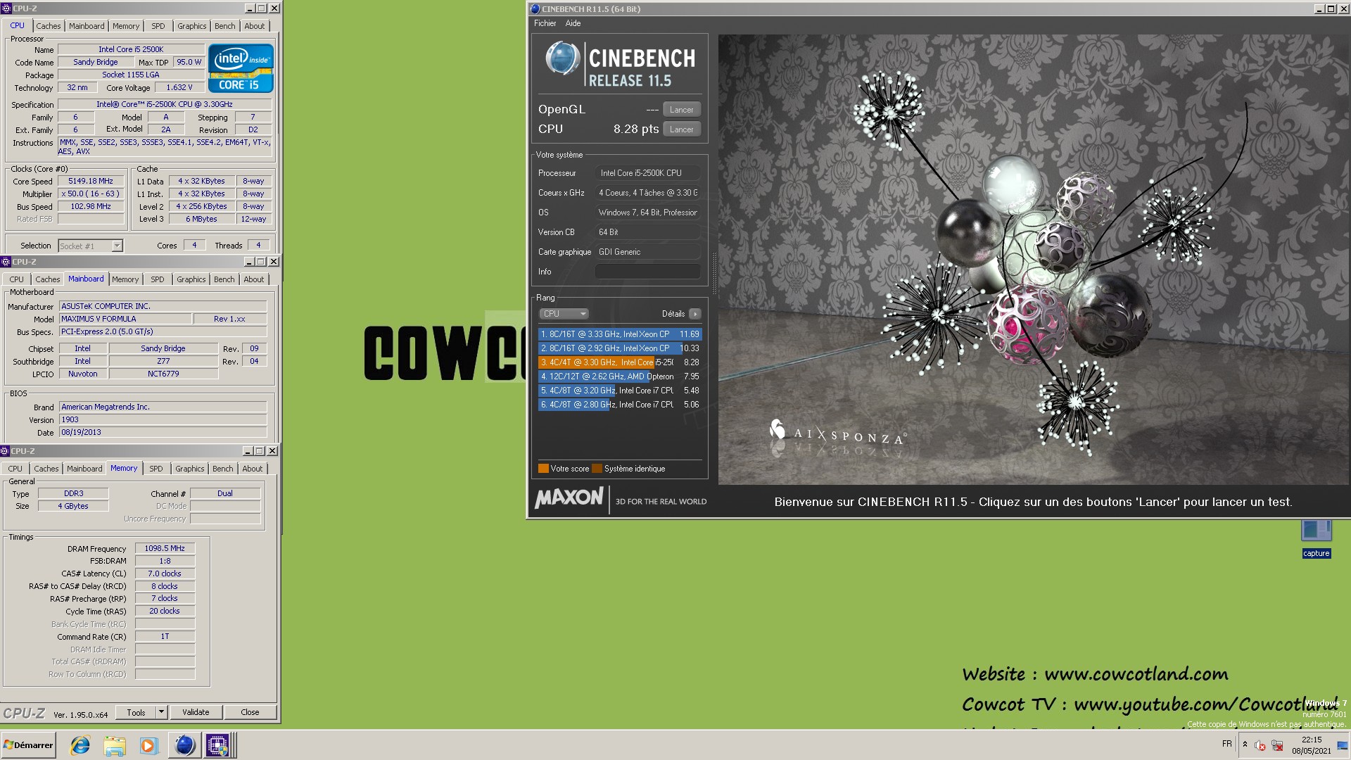Click the Core Speed value 5149.18 MHz
The height and width of the screenshot is (760, 1351).
click(91, 181)
